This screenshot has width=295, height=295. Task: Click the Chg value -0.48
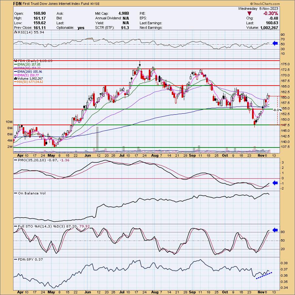273,18
